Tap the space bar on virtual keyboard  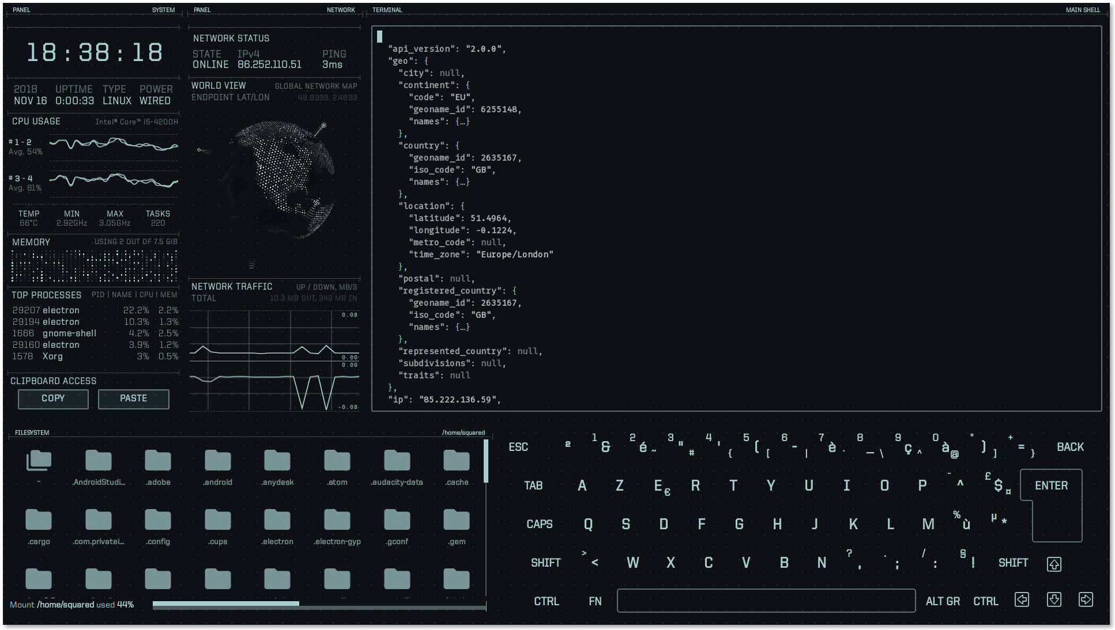pos(766,601)
